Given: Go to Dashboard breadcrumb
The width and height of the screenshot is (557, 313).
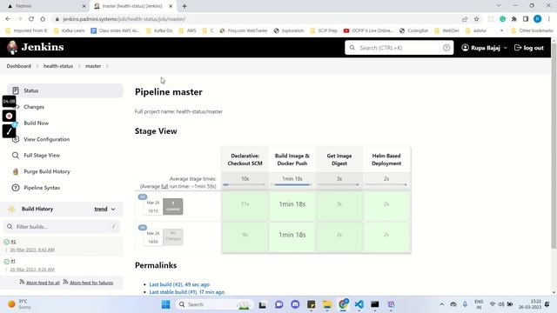Looking at the screenshot, I should 19,66.
